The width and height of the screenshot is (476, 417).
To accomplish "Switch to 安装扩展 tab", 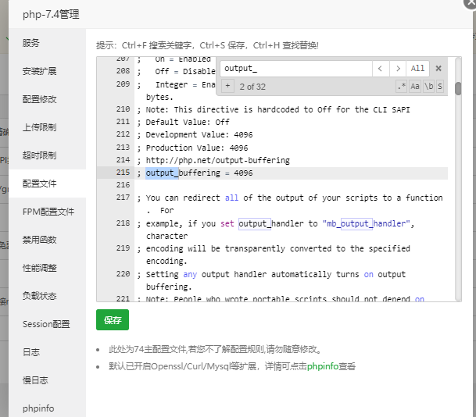I will pyautogui.click(x=39, y=71).
